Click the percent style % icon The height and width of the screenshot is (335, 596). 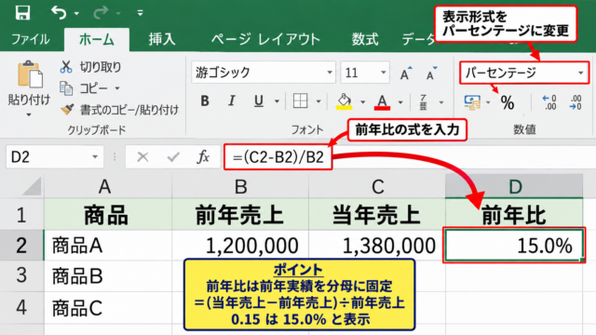coord(508,102)
